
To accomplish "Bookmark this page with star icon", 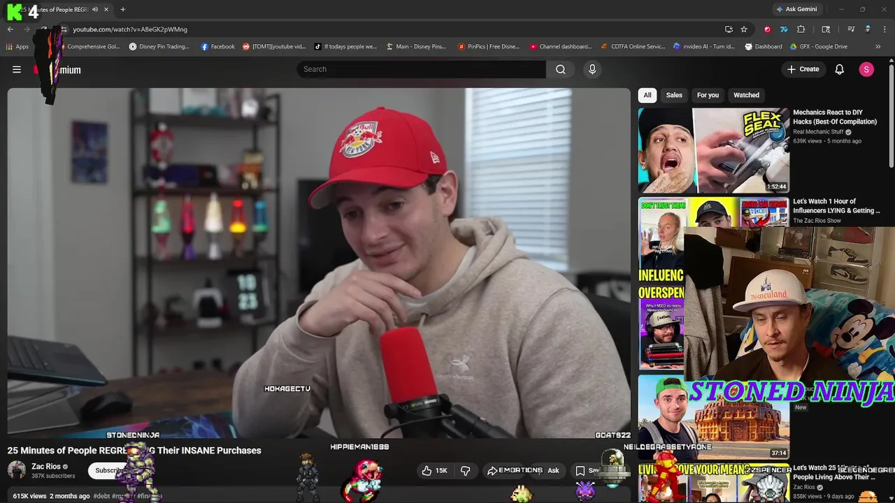I will [744, 29].
